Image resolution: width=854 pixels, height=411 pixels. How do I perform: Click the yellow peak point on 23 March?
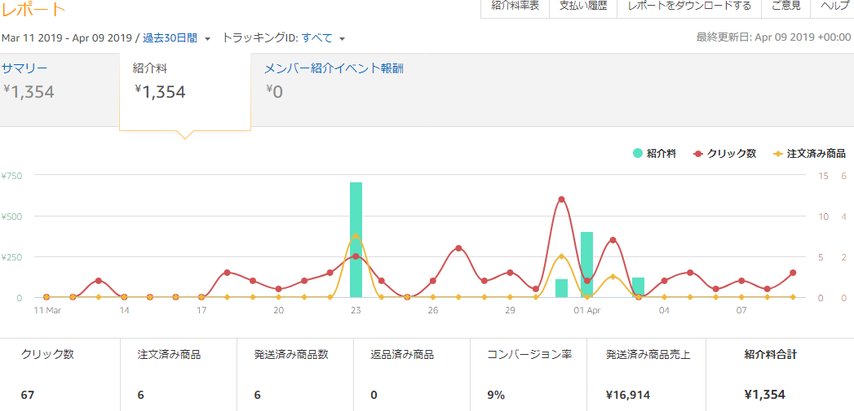356,236
